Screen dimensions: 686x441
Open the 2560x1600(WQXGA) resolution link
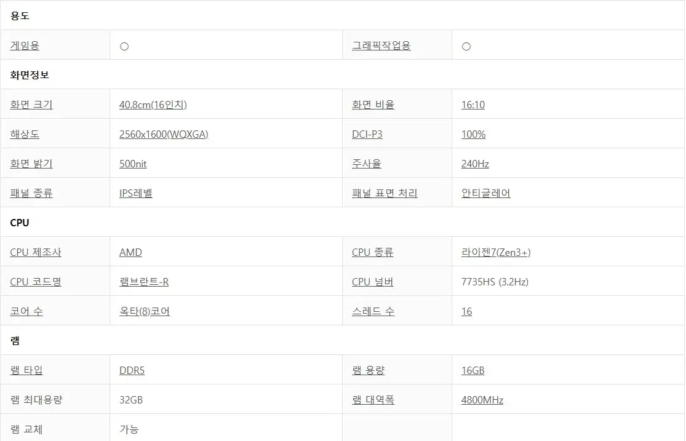coord(164,134)
